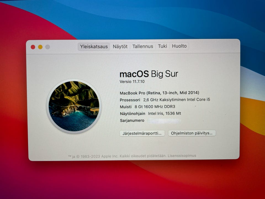The height and width of the screenshot is (199, 265).
Task: Switch to the Yleiskatsaus tab
Action: click(x=94, y=46)
